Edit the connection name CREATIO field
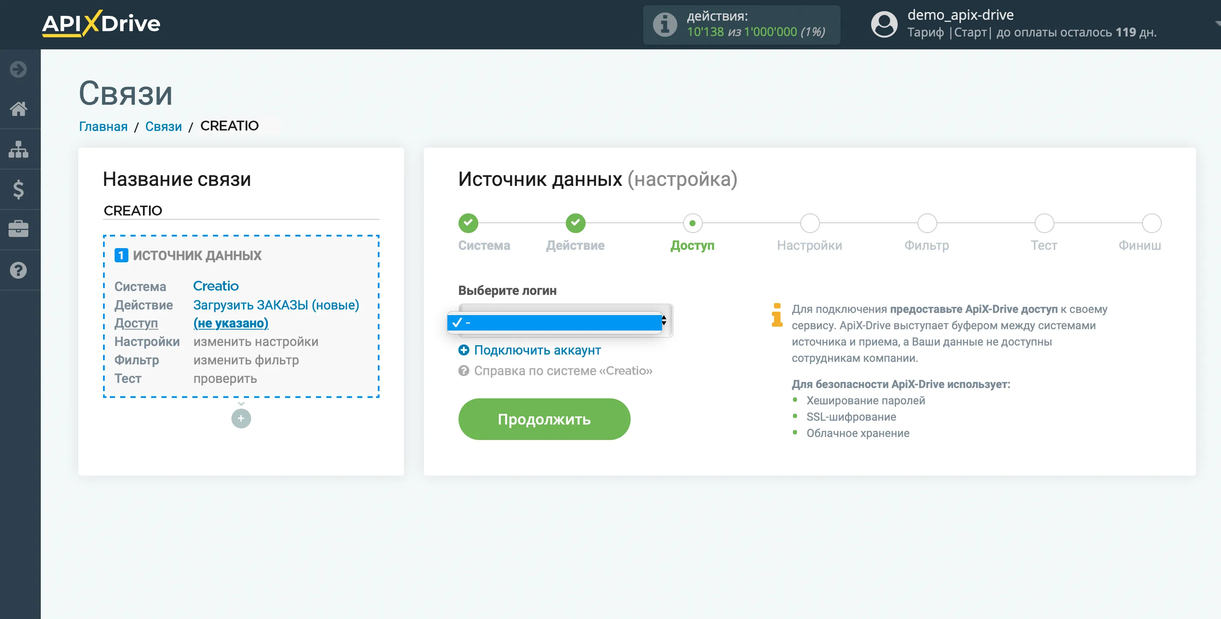The width and height of the screenshot is (1221, 619). 241,210
